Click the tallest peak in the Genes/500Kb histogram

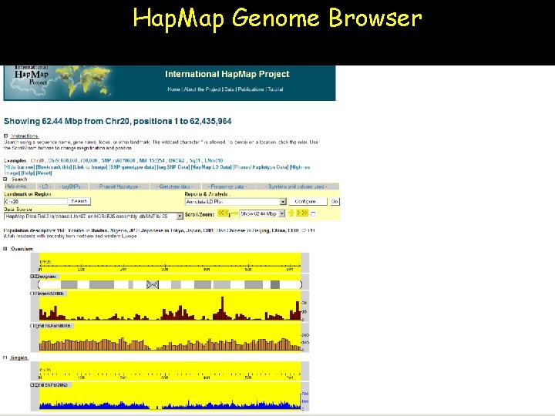click(222, 307)
